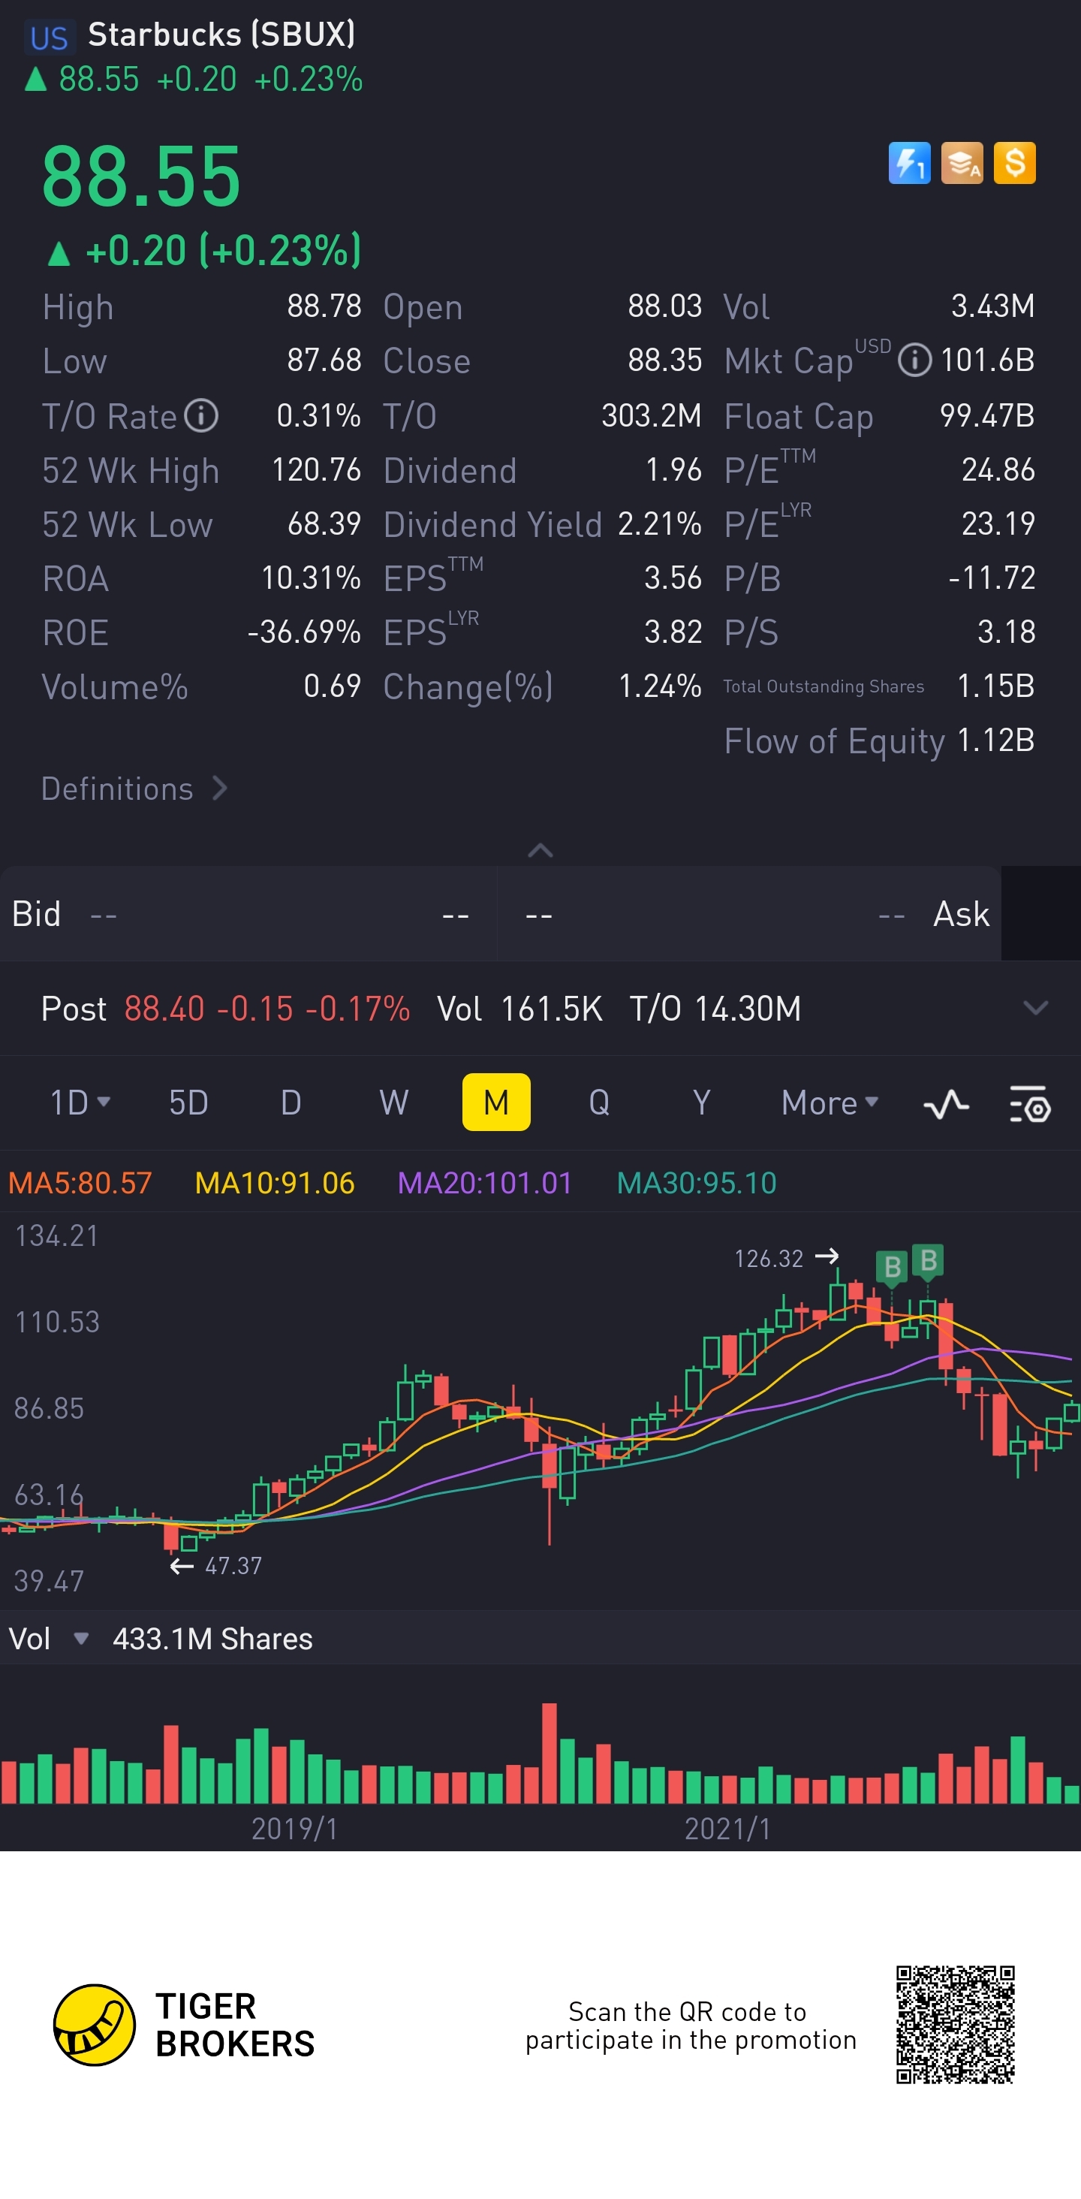
Task: Tap the 433.1M Shares volume text
Action: 212,1639
